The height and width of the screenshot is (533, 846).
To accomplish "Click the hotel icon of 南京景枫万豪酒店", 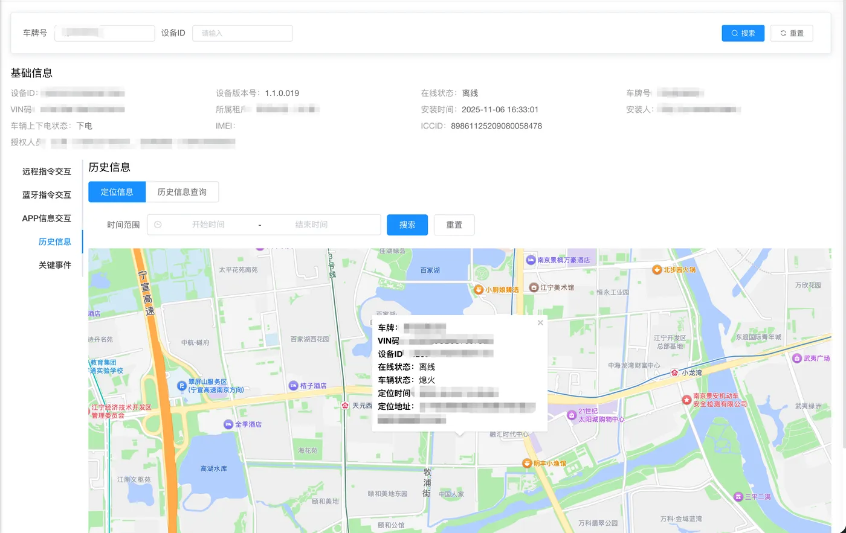I will 531,260.
